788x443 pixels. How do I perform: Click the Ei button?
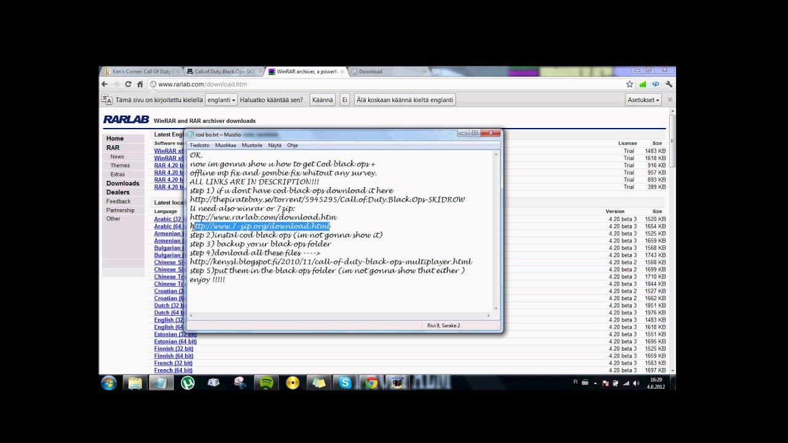pyautogui.click(x=345, y=100)
